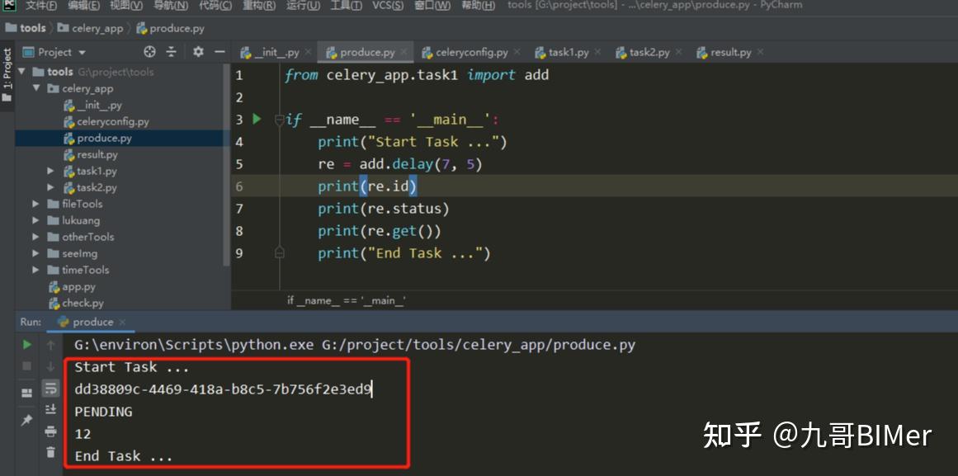Collapse all nodes with collapse-all icon

click(171, 51)
